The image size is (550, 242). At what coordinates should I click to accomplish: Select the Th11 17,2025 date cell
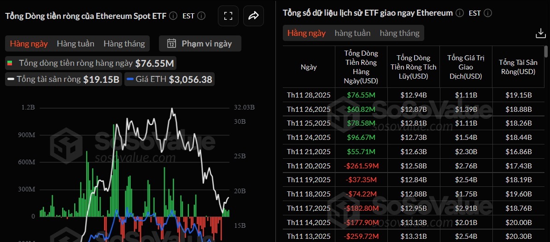(x=309, y=208)
